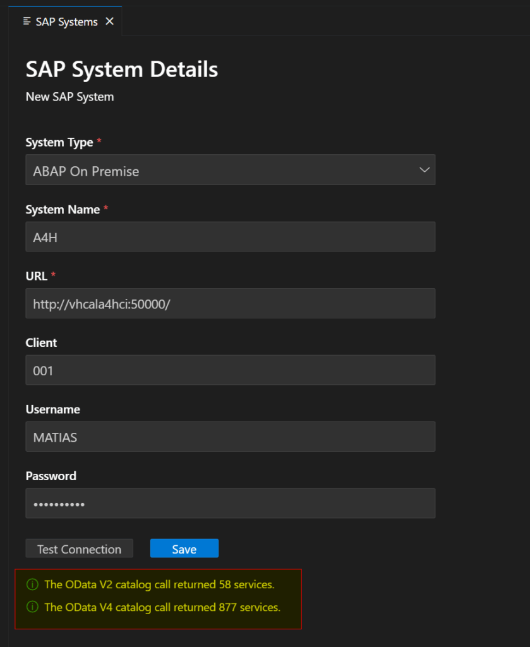Click the System Type field label
530x647 pixels.
click(59, 143)
